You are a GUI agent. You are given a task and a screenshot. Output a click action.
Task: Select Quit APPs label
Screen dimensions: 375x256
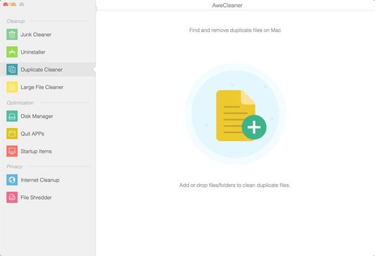coord(32,134)
